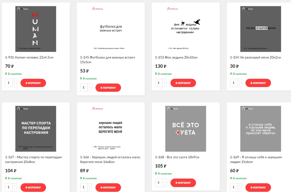Viewport: 291px width, 192px height.
Task: Add the Human человек product to cart
Action: pos(33,83)
